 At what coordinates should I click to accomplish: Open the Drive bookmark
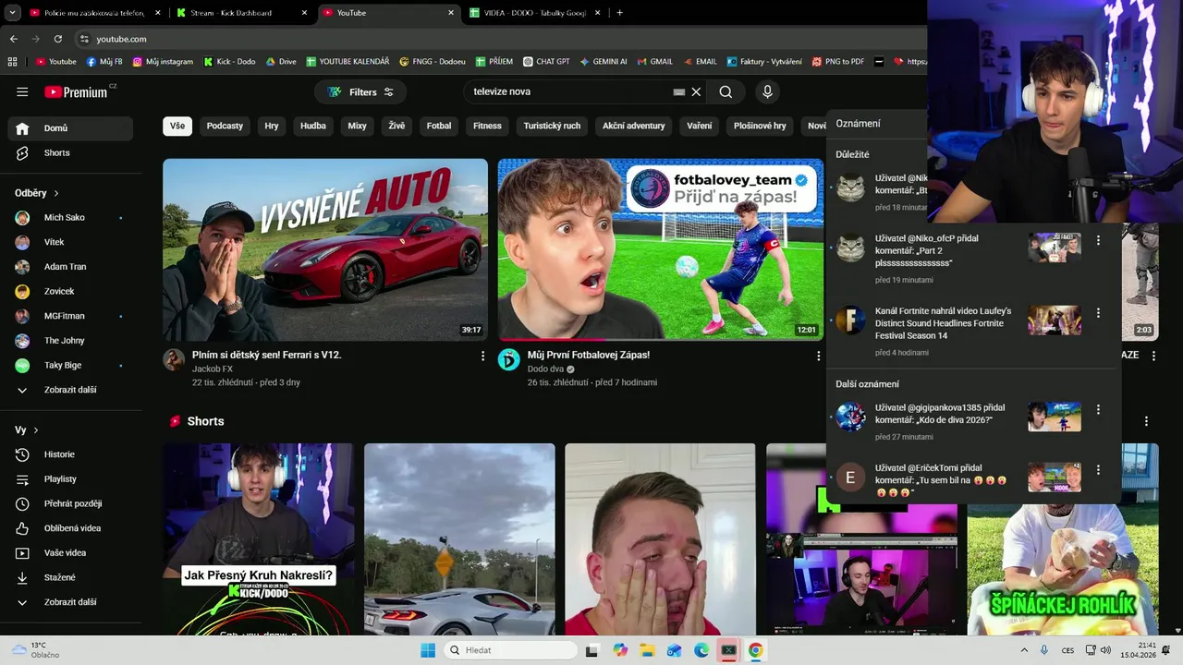(281, 62)
